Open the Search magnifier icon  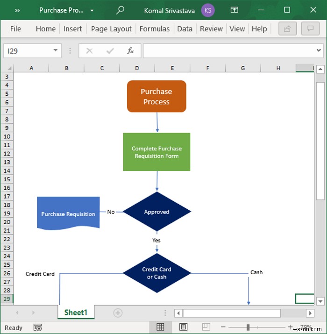point(120,10)
